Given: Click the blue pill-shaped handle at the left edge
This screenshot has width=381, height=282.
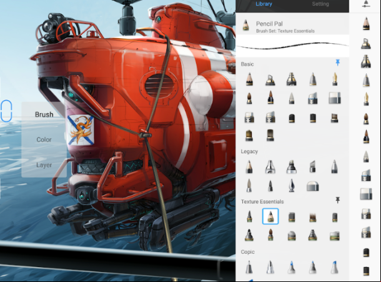Looking at the screenshot, I should pos(6,111).
